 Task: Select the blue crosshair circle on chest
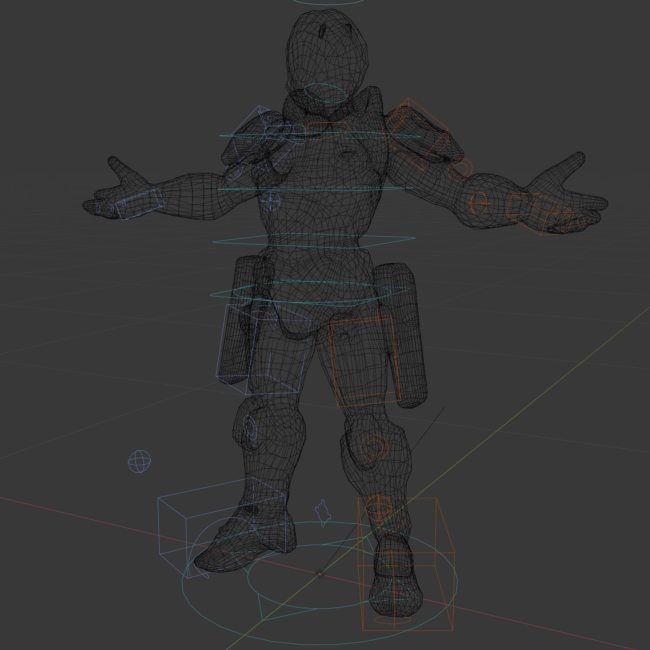271,202
